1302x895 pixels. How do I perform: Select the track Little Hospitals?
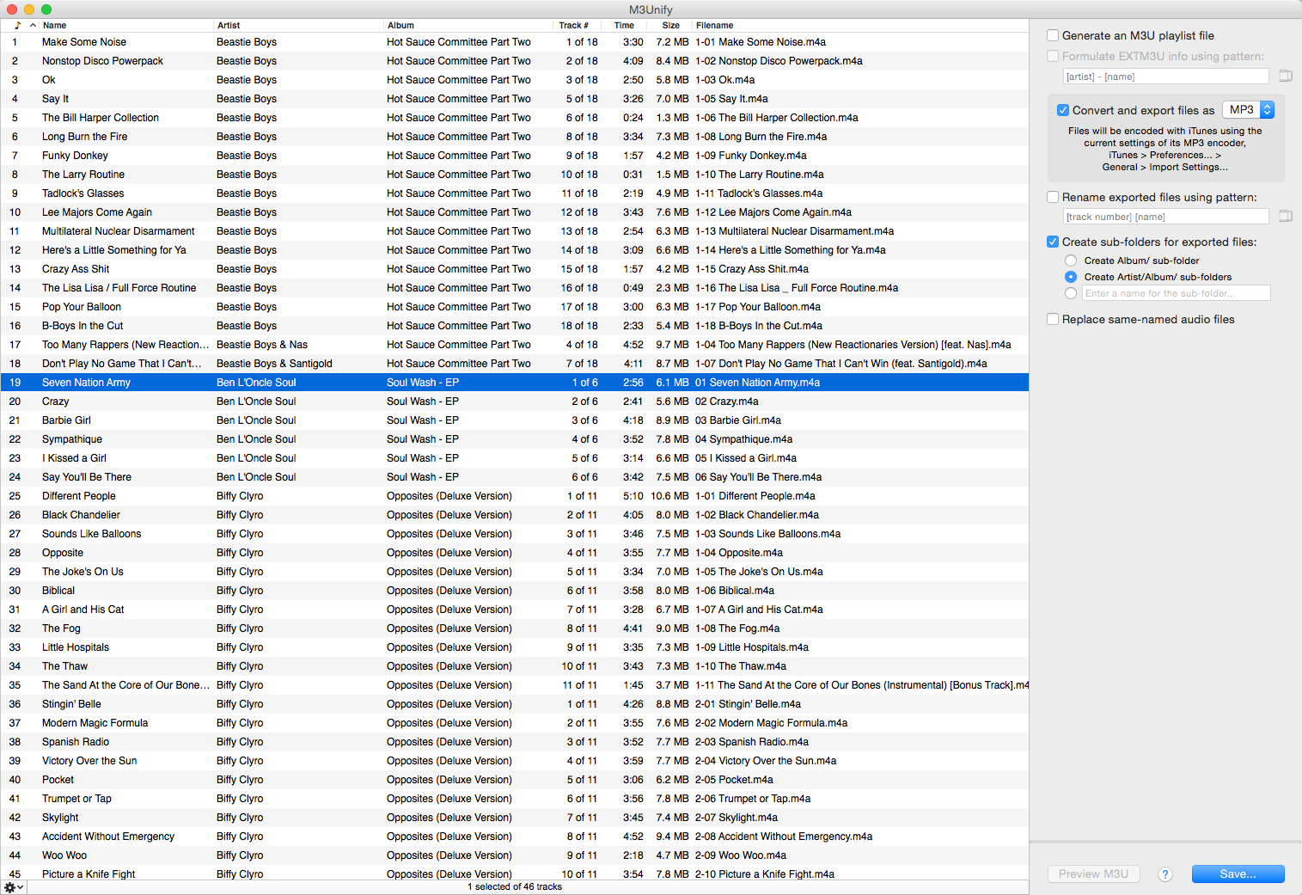[x=514, y=647]
